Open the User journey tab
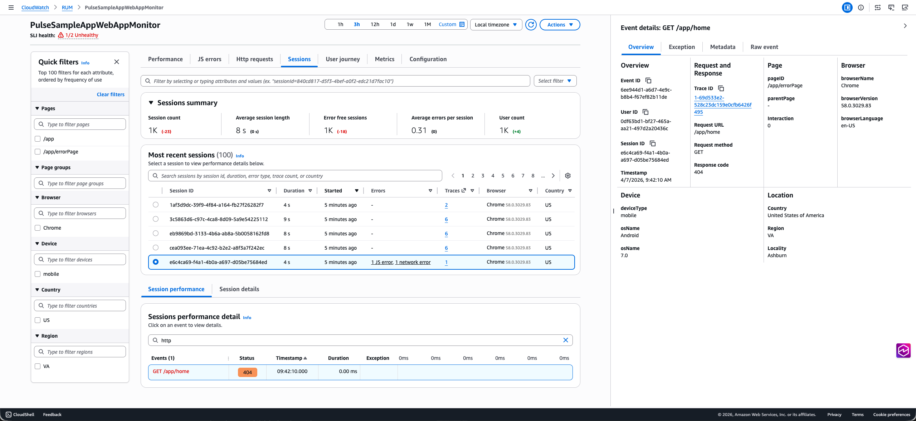 (x=343, y=59)
